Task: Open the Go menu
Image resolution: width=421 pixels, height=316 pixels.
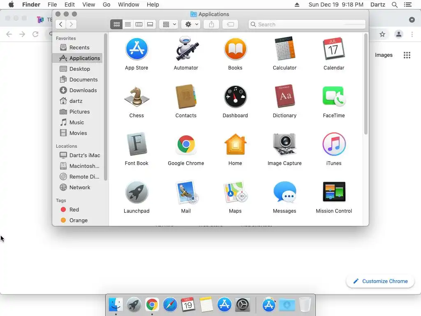Action: pyautogui.click(x=106, y=5)
